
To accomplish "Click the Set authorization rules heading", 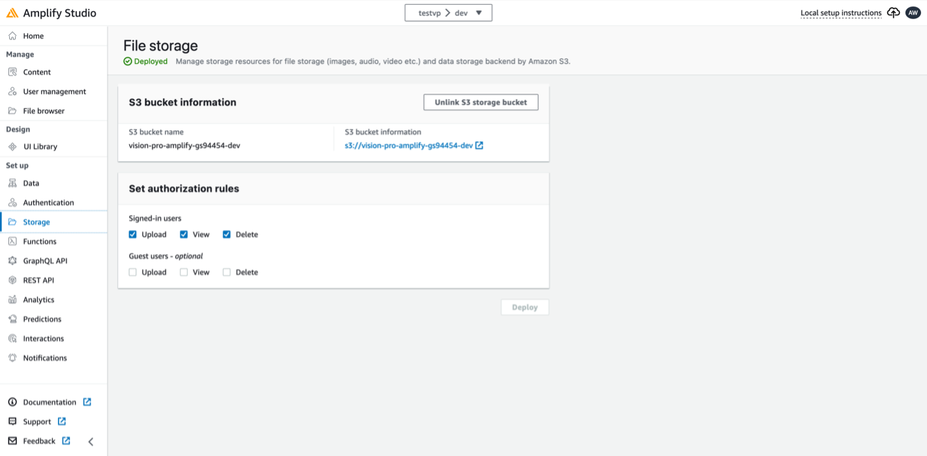I will coord(184,188).
